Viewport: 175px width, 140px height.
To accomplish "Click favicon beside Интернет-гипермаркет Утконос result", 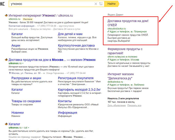I will 6,15.
